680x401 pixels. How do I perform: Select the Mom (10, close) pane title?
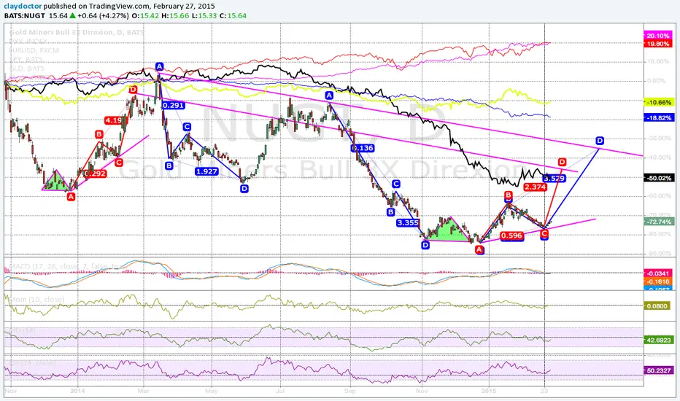[x=36, y=299]
